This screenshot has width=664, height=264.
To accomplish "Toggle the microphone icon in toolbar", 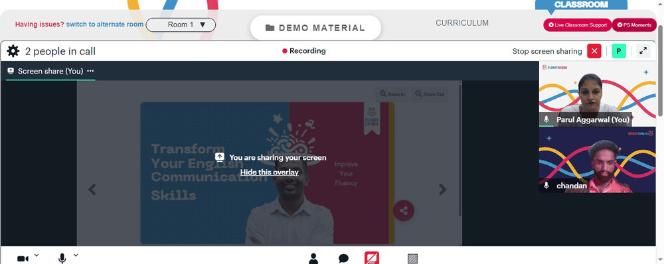I will [62, 259].
